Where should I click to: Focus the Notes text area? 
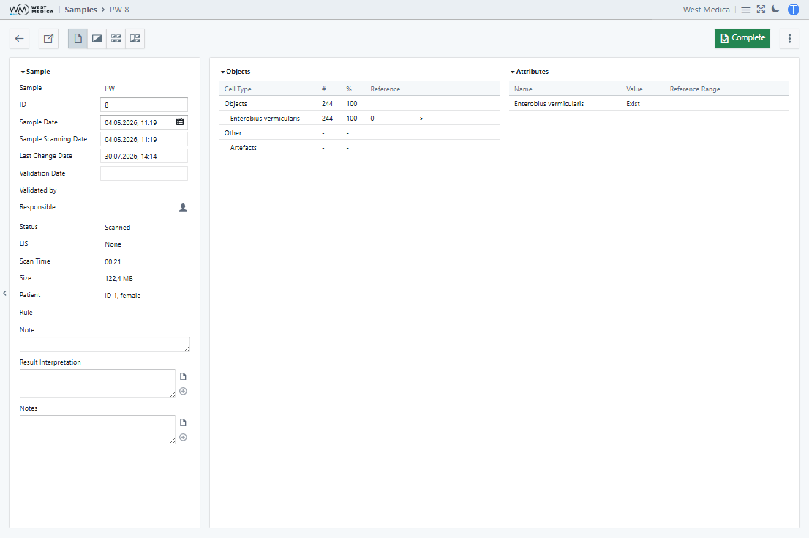tap(97, 430)
